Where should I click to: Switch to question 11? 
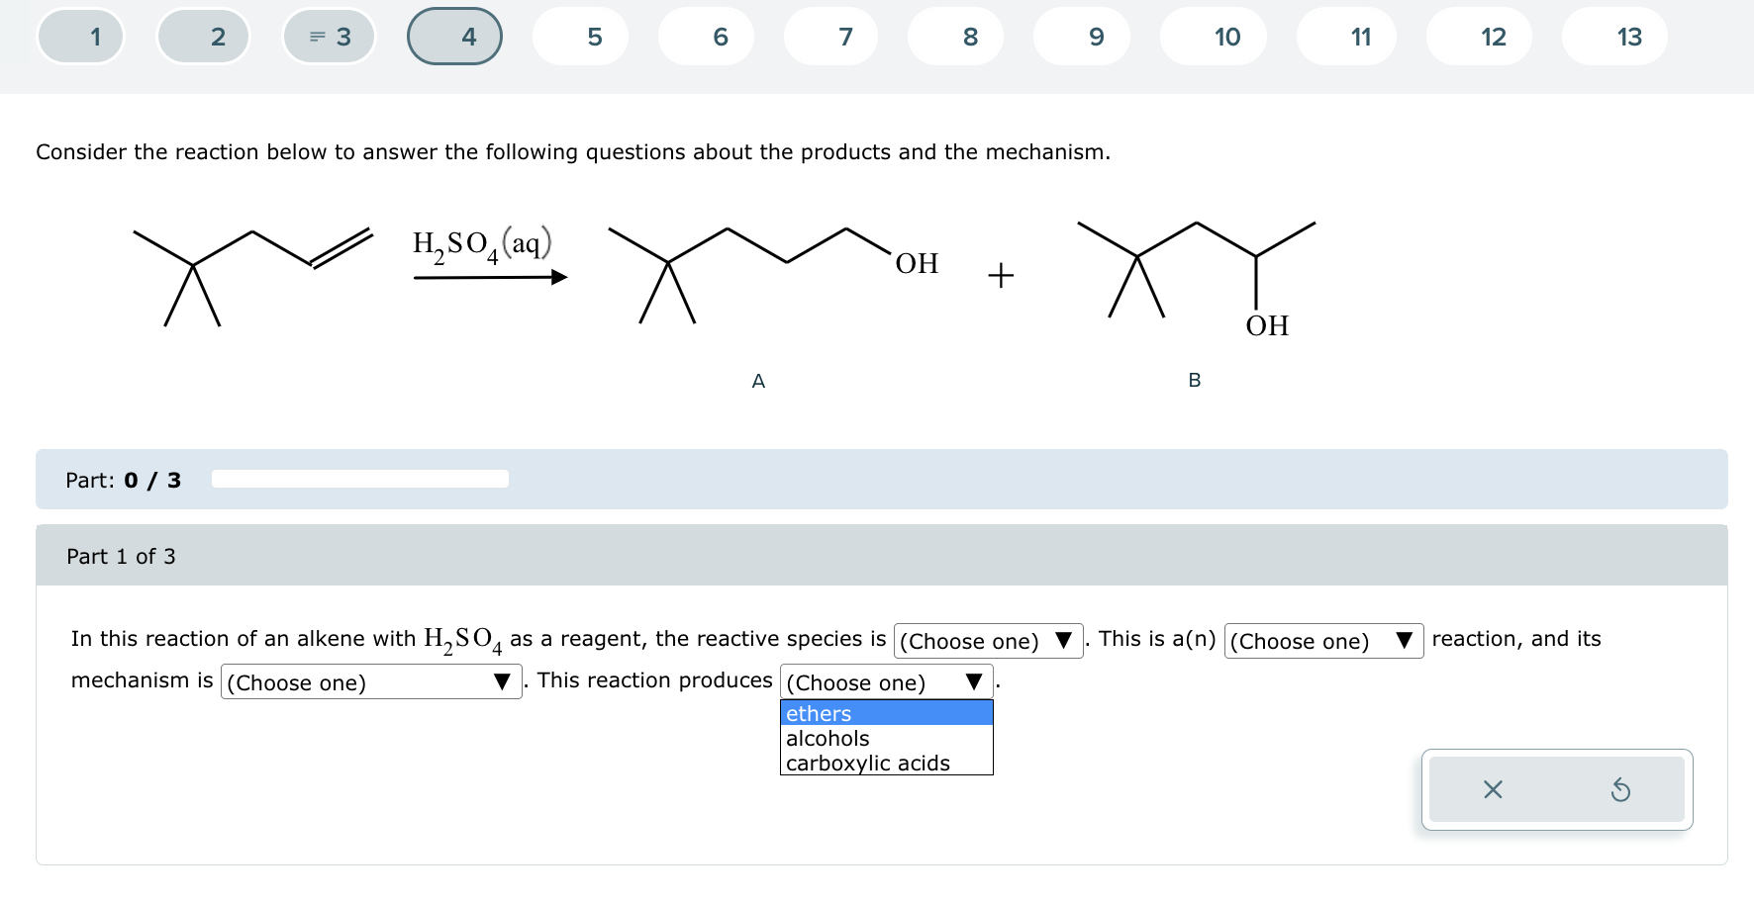pyautogui.click(x=1347, y=37)
